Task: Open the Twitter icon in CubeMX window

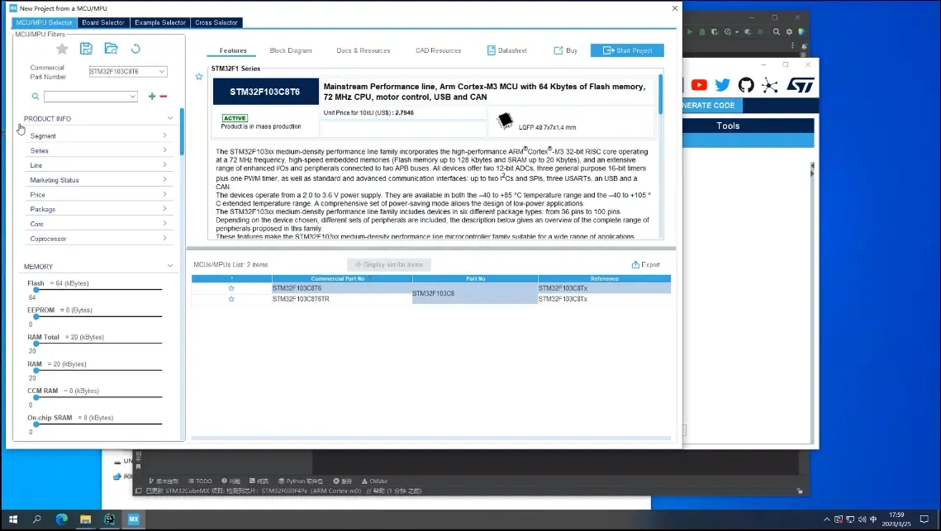Action: tap(723, 85)
